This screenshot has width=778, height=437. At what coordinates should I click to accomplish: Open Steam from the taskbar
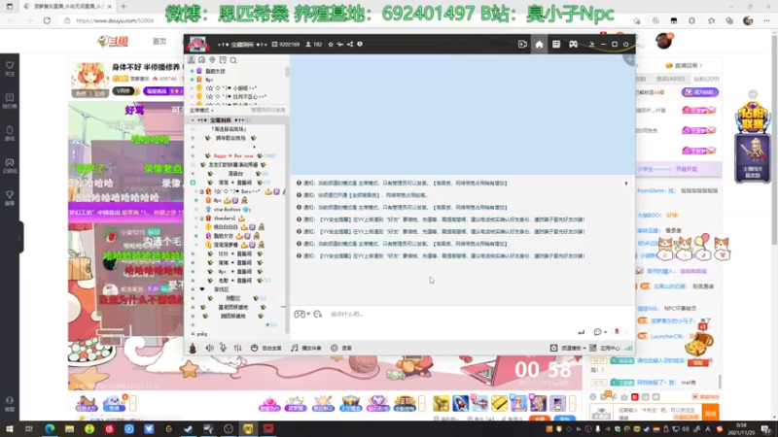coord(189,429)
